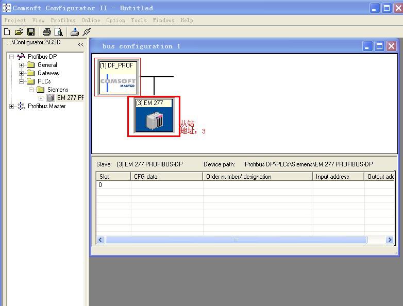
Task: Select the Siemens tree label
Action: 58,90
